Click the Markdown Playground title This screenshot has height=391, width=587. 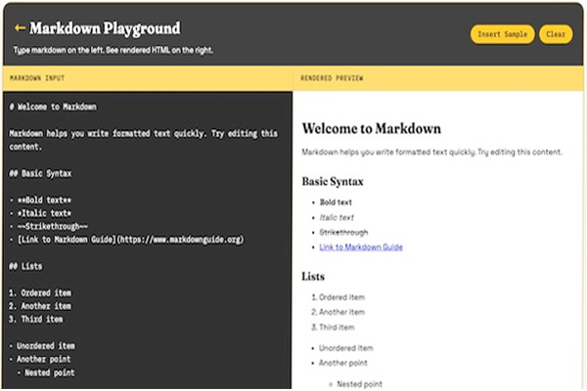pyautogui.click(x=105, y=28)
